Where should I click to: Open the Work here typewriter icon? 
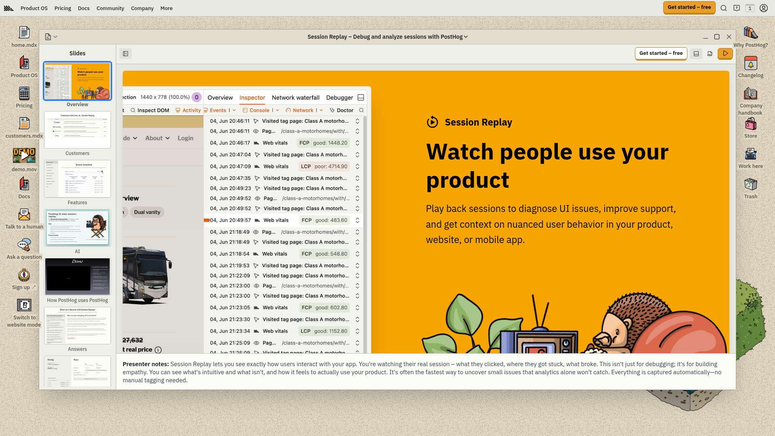[x=751, y=158]
